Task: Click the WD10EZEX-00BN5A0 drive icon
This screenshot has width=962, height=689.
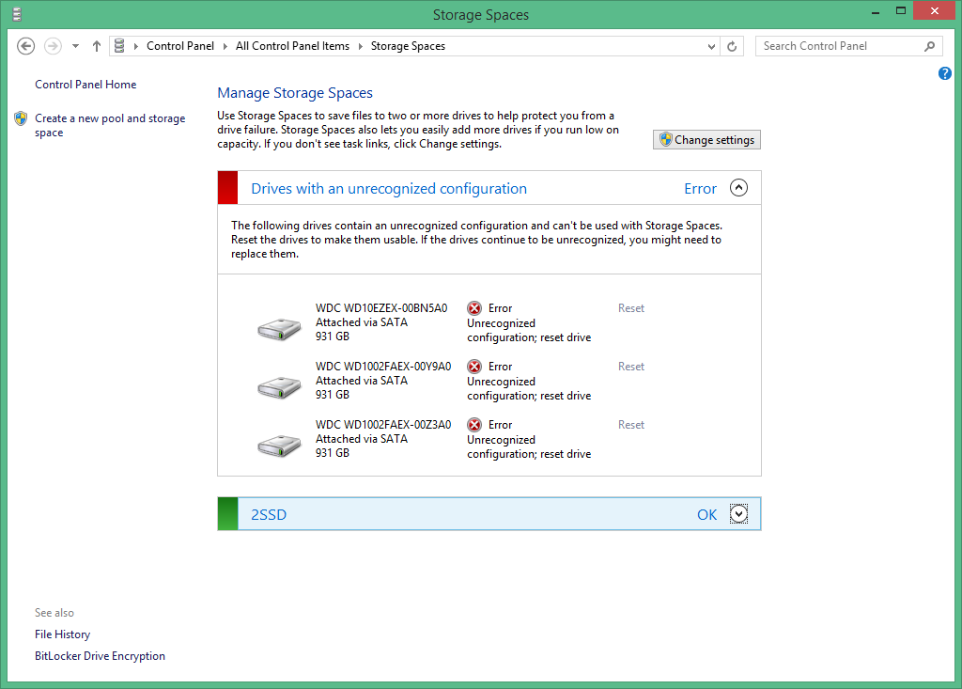Action: (x=279, y=329)
